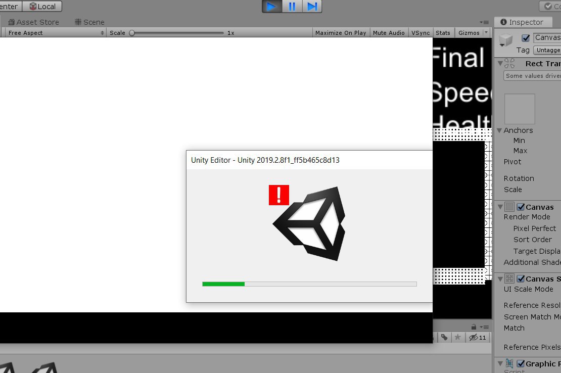Image resolution: width=561 pixels, height=373 pixels.
Task: Collapse the Graphic Raycaster component foldout
Action: (500, 364)
